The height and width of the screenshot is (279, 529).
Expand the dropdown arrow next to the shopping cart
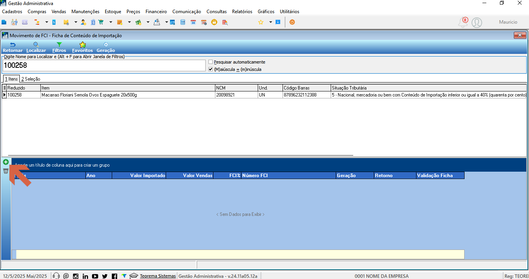pyautogui.click(x=111, y=22)
